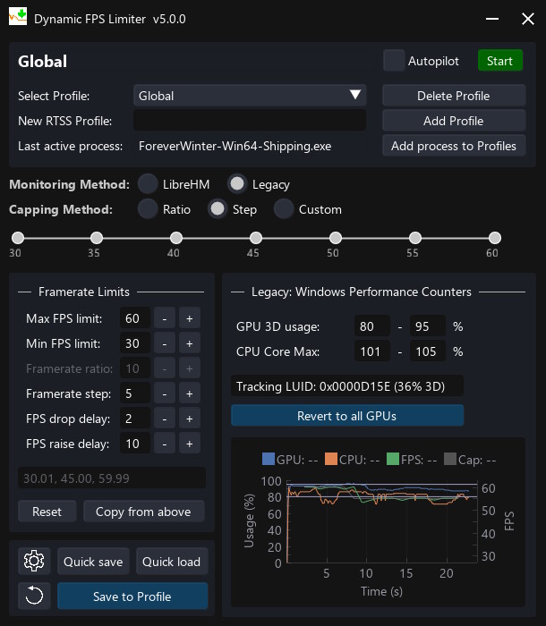546x626 pixels.
Task: Click Save to Profile button
Action: 132,596
